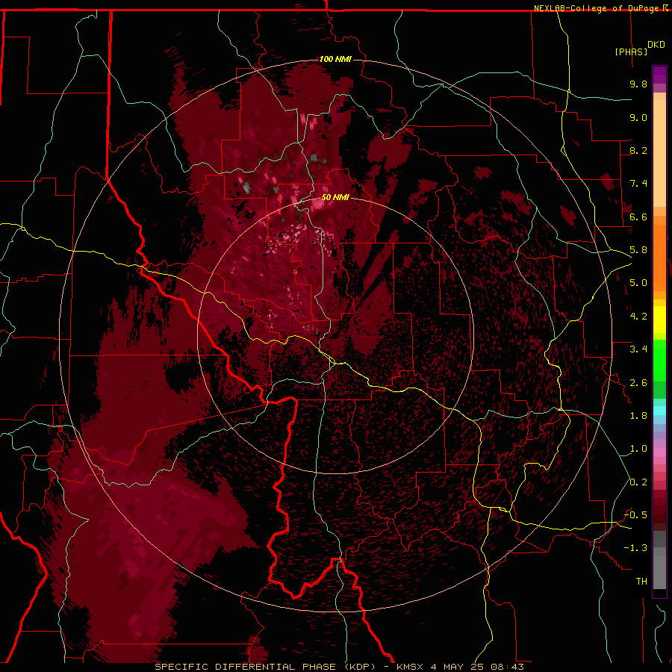This screenshot has height=672, width=672.
Task: Click the 08:43 timestamp
Action: 508,667
